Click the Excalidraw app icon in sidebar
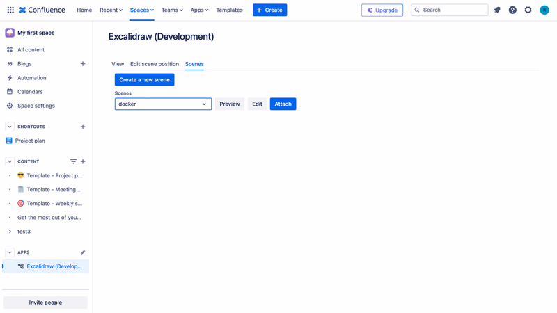This screenshot has height=313, width=557. pos(21,266)
